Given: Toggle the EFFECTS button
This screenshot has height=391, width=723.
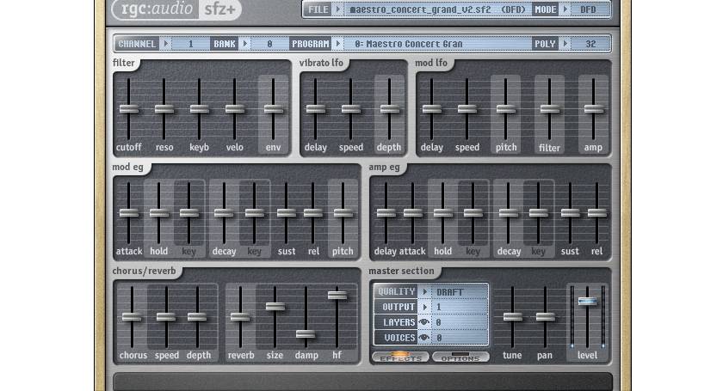Looking at the screenshot, I should pyautogui.click(x=400, y=357).
